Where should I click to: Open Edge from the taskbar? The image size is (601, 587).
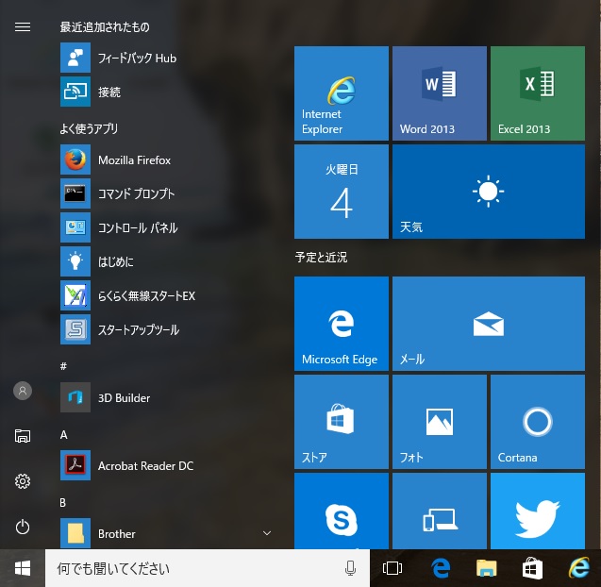click(x=441, y=568)
